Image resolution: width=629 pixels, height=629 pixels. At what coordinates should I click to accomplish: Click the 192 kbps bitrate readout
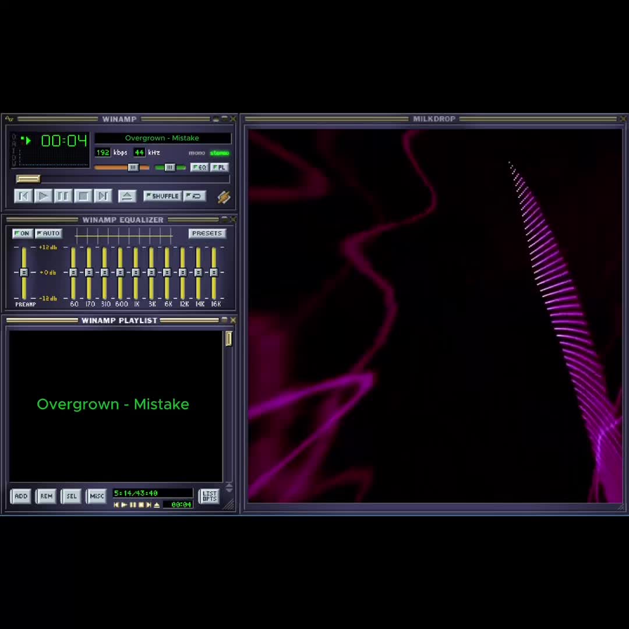tap(103, 153)
